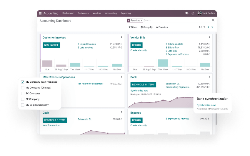
Task: Click New Transaction link in Cash card
Action: tap(51, 125)
